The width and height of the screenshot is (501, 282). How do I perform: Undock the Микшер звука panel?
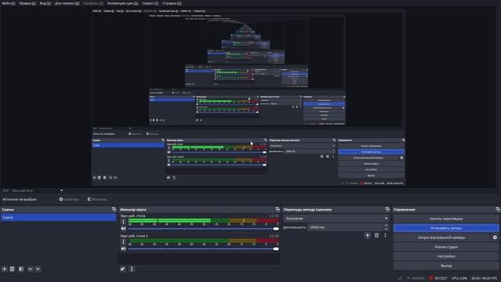pyautogui.click(x=277, y=209)
